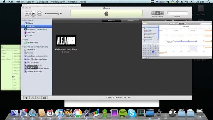Click the 'Alejandro – Lady Gaga' title
The width and height of the screenshot is (213, 120).
click(66, 49)
